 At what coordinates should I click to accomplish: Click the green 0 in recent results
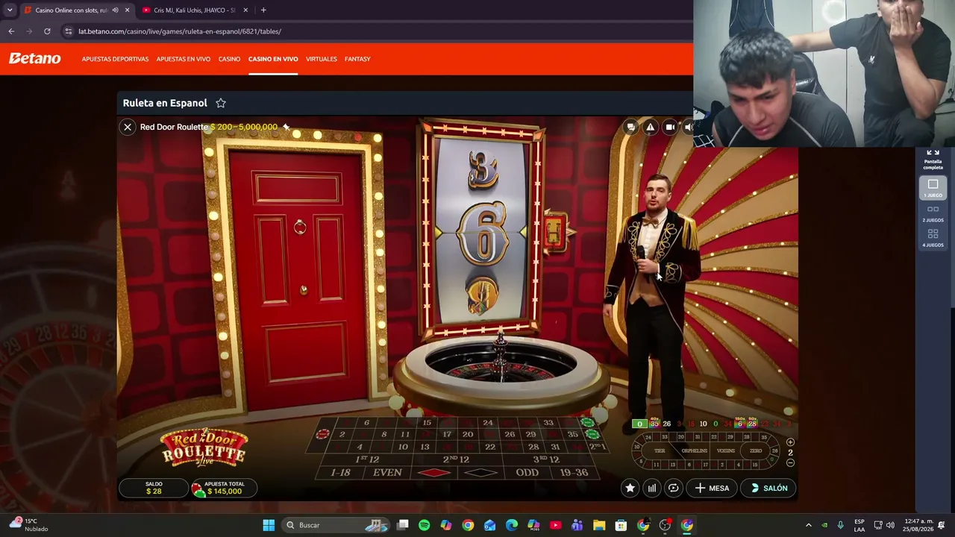(639, 424)
